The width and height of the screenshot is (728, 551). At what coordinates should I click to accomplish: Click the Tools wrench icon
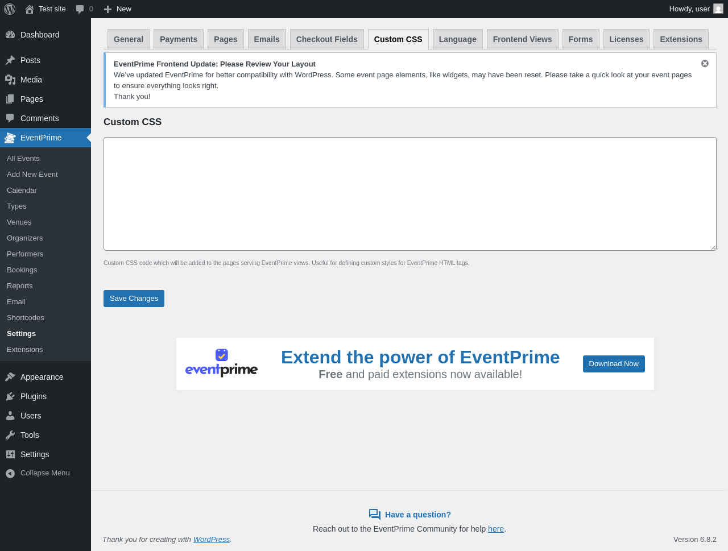(10, 435)
